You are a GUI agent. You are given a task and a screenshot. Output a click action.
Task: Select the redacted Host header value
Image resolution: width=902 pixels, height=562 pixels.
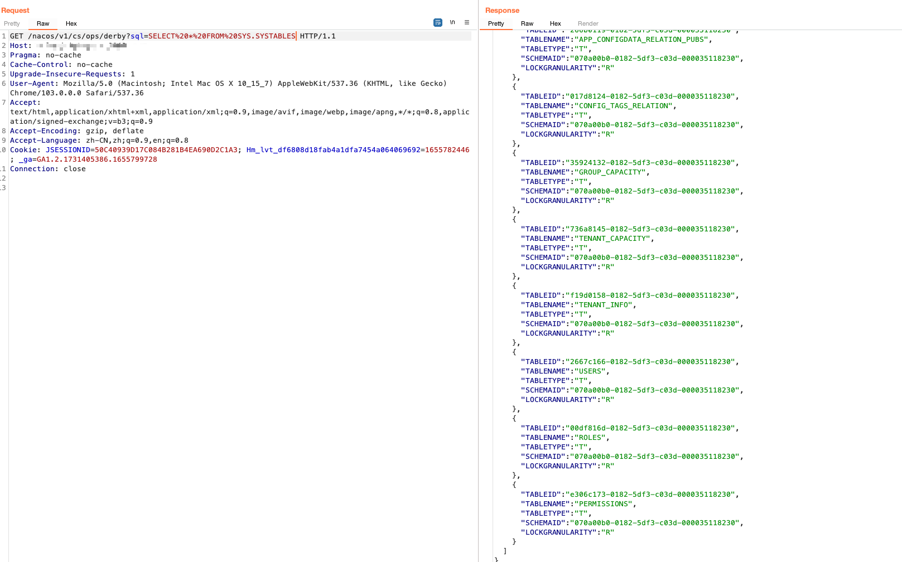84,45
